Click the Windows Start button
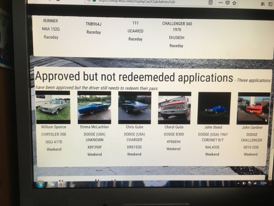Screen dimensions: 274x206 click(x=40, y=184)
